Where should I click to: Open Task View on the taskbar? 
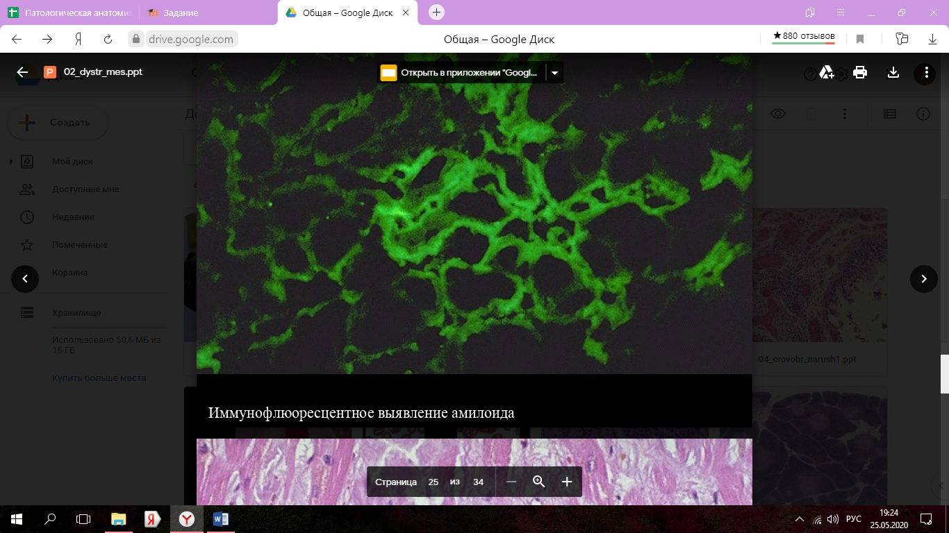coord(83,519)
